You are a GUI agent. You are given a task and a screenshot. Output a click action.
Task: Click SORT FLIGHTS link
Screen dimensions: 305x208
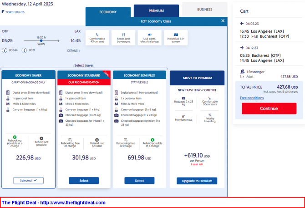point(15,12)
